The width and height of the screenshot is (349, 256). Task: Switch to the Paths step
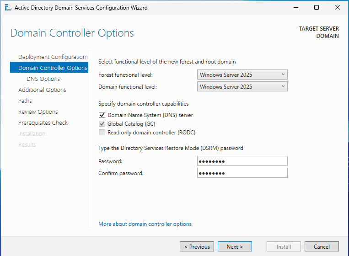[x=25, y=101]
